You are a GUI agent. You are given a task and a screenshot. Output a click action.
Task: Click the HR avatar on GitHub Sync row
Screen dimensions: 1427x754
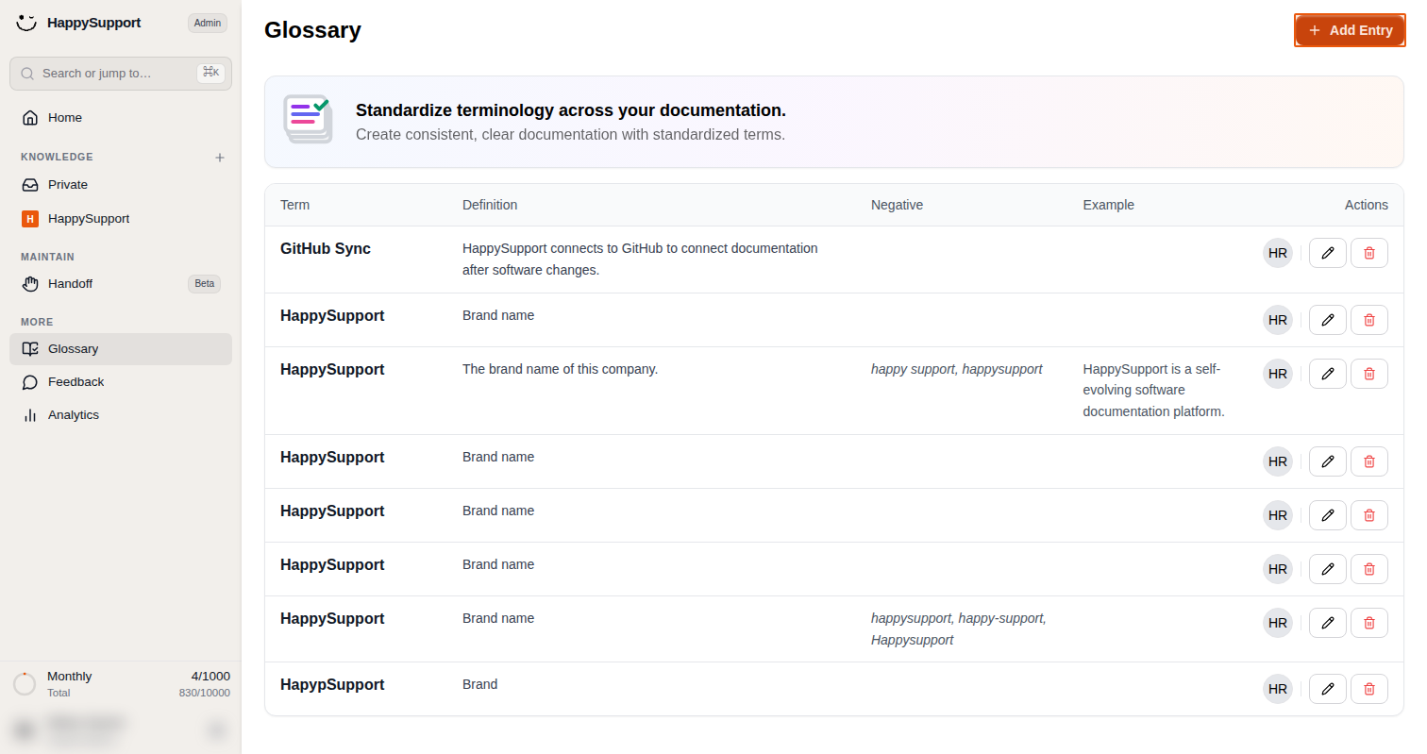pyautogui.click(x=1278, y=253)
